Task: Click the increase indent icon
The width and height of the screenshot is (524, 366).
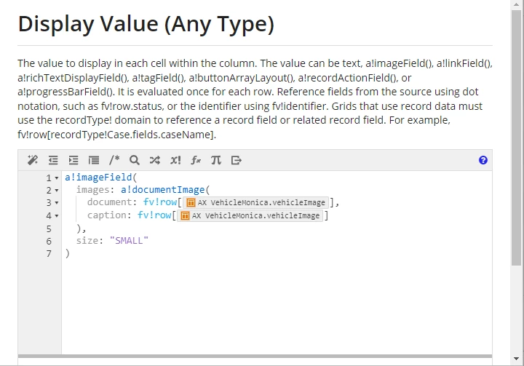Action: 74,160
